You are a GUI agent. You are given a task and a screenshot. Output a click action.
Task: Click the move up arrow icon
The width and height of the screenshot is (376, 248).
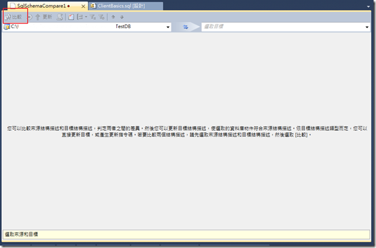coord(113,17)
